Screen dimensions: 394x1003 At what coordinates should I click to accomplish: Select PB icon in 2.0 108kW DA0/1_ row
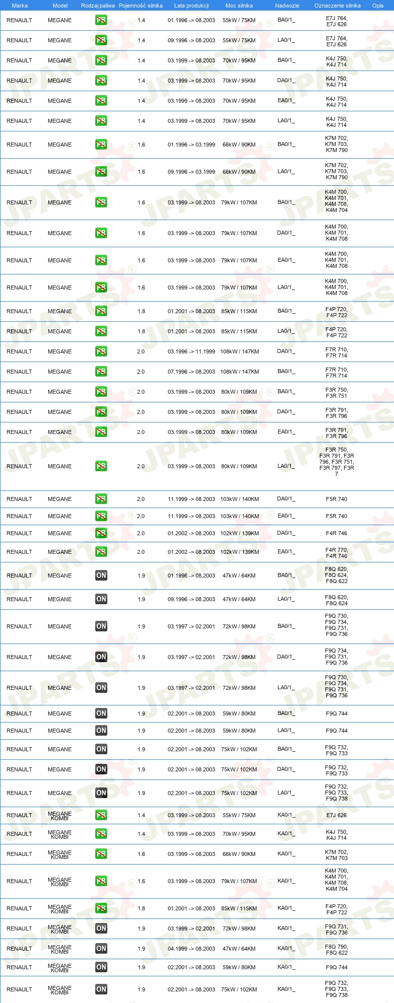[x=101, y=351]
